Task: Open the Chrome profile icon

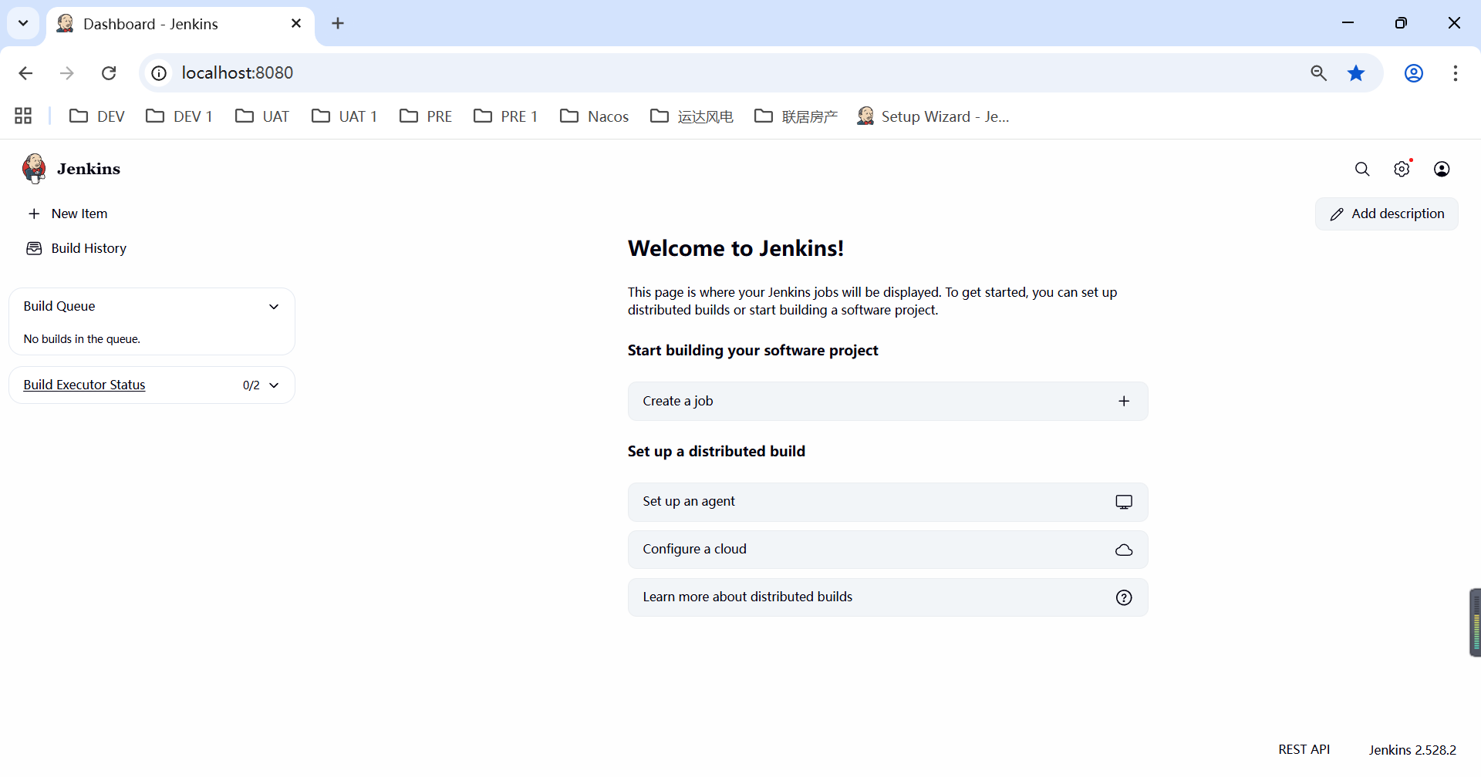Action: (1414, 73)
